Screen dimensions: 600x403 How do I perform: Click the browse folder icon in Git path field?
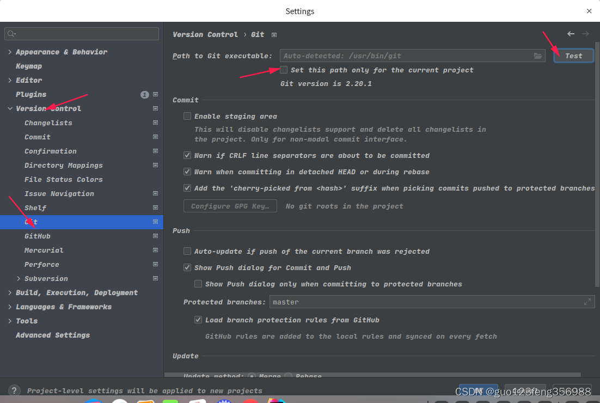(537, 56)
